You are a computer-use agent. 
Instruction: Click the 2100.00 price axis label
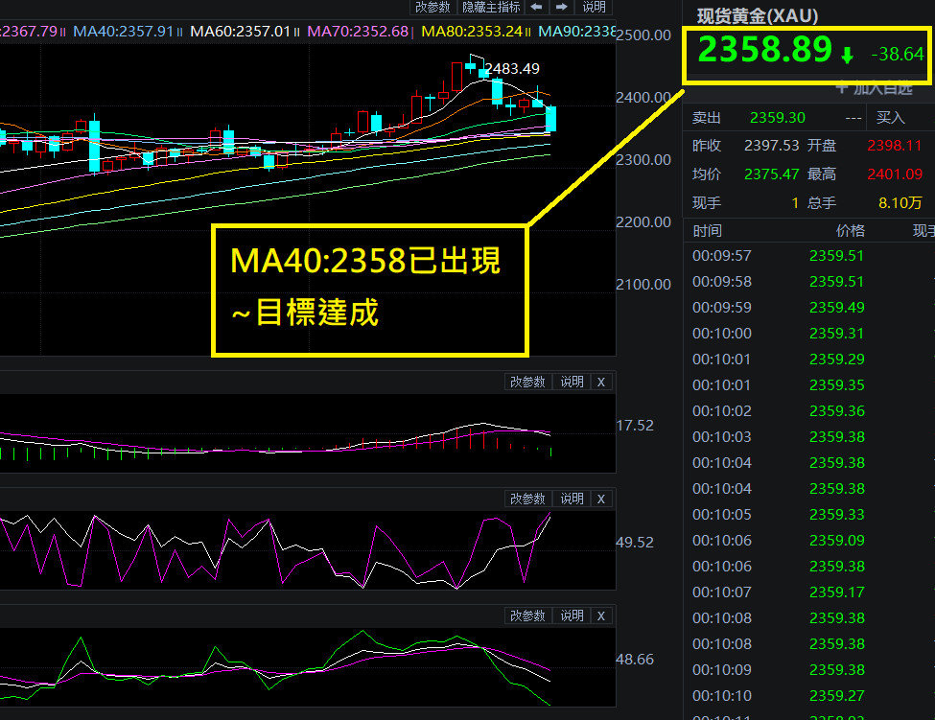point(643,285)
